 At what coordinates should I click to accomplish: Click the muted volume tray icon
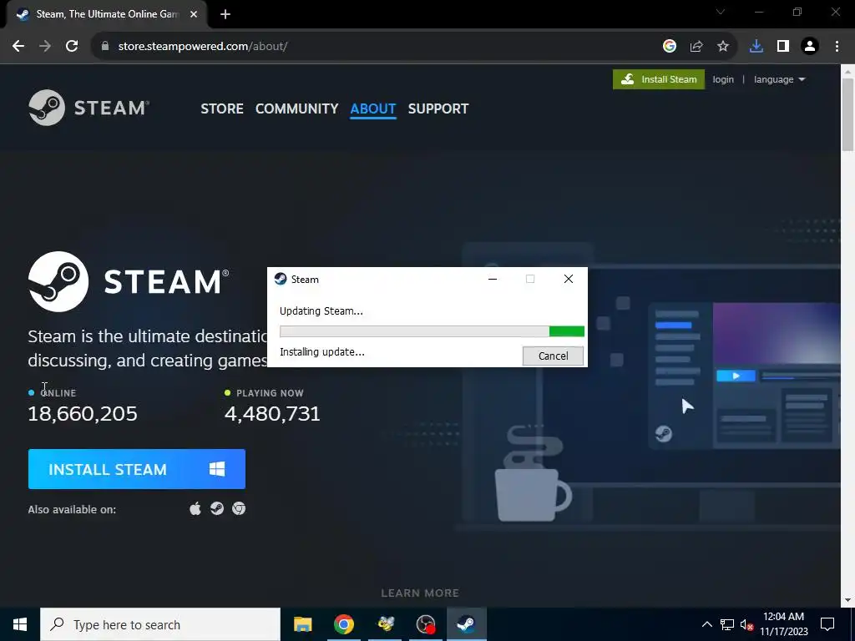click(x=747, y=624)
